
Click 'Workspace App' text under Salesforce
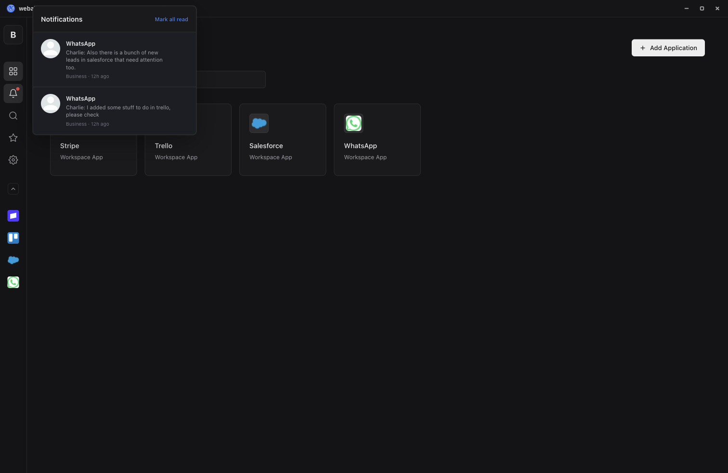pyautogui.click(x=271, y=158)
